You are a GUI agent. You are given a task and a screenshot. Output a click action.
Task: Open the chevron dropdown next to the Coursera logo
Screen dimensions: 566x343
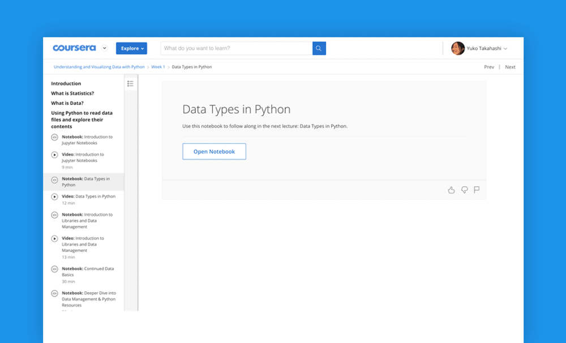pyautogui.click(x=104, y=48)
